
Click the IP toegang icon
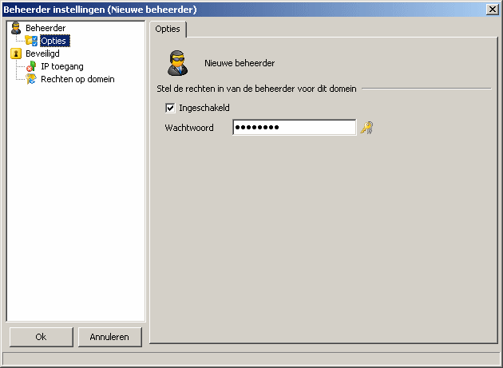coord(31,66)
